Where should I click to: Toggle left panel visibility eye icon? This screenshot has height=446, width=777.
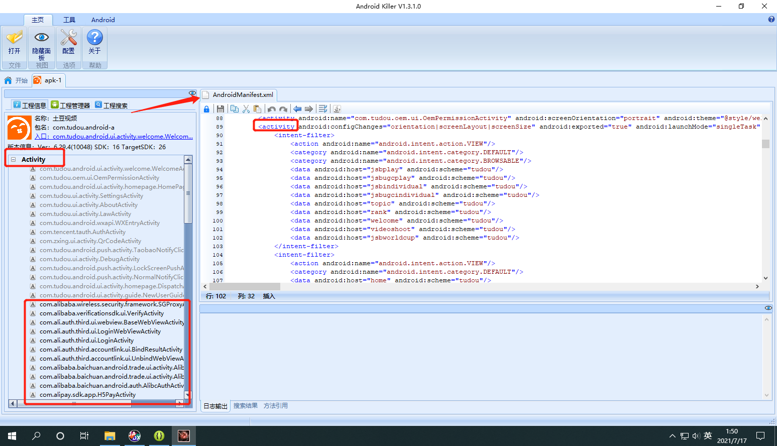point(192,93)
